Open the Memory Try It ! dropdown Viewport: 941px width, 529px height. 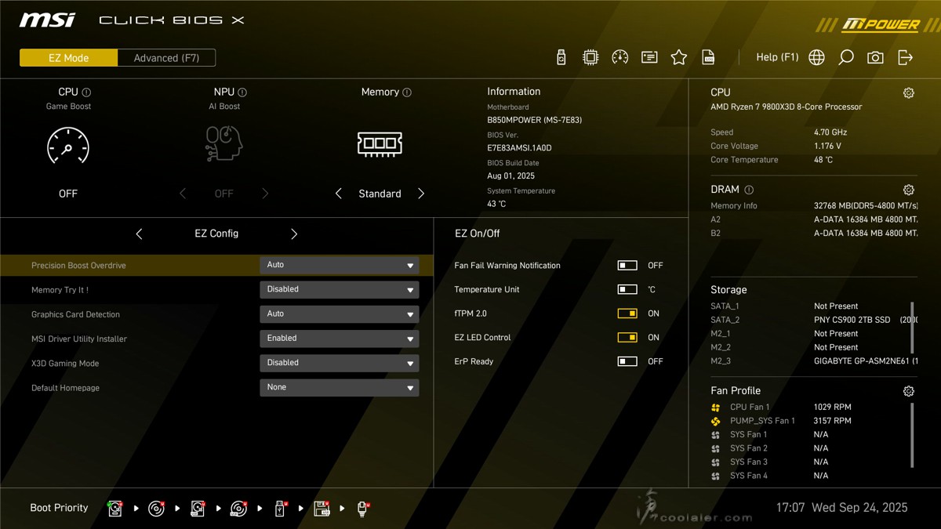point(340,290)
